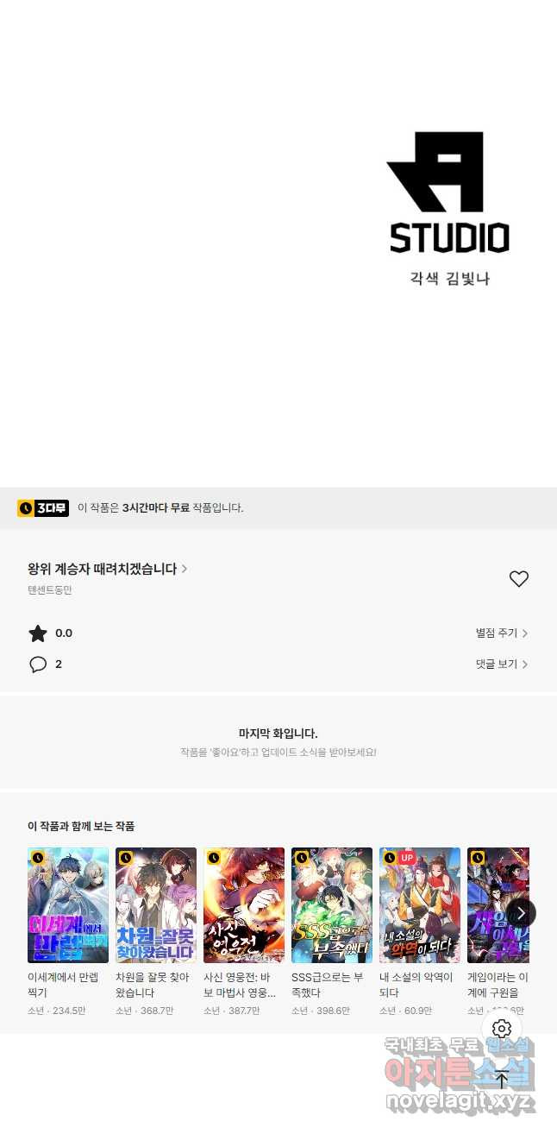The image size is (557, 1134).
Task: Click the 3다무 wait-free badge icon
Action: tap(43, 507)
